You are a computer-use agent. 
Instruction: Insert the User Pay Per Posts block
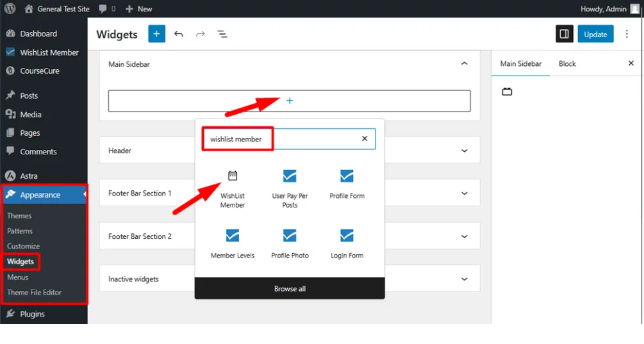pyautogui.click(x=290, y=189)
